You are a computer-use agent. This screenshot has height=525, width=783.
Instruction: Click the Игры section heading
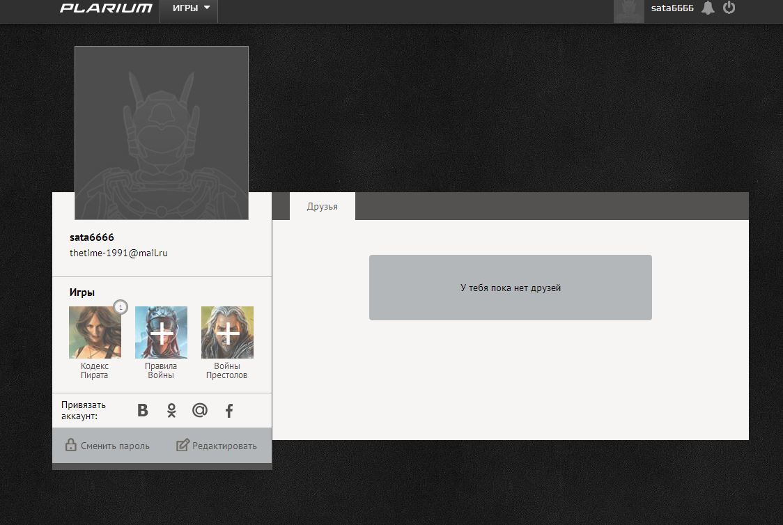[x=82, y=292]
